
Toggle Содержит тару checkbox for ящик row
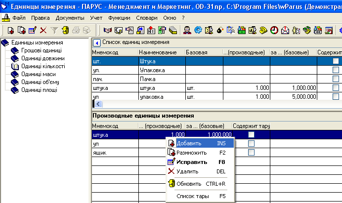[251, 152]
